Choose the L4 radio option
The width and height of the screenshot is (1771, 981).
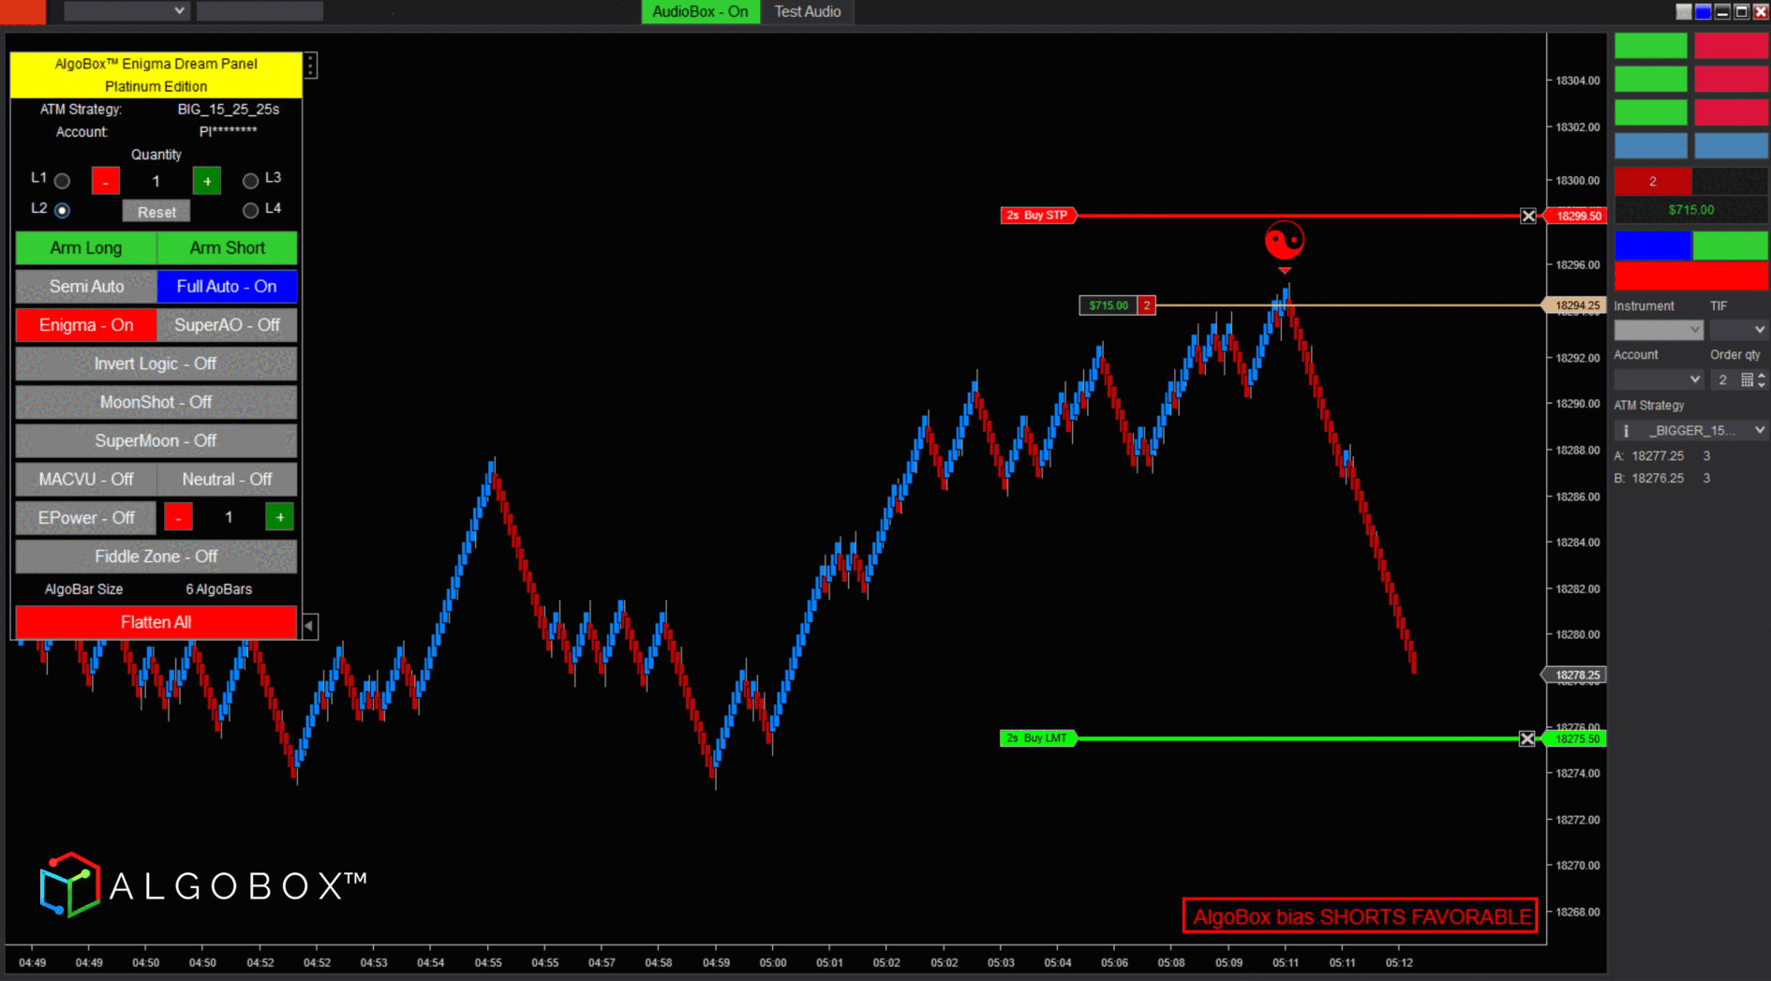click(250, 211)
